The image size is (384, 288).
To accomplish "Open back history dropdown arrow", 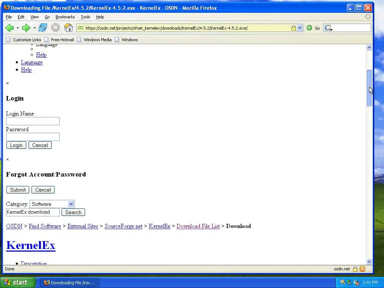I will click(18, 28).
